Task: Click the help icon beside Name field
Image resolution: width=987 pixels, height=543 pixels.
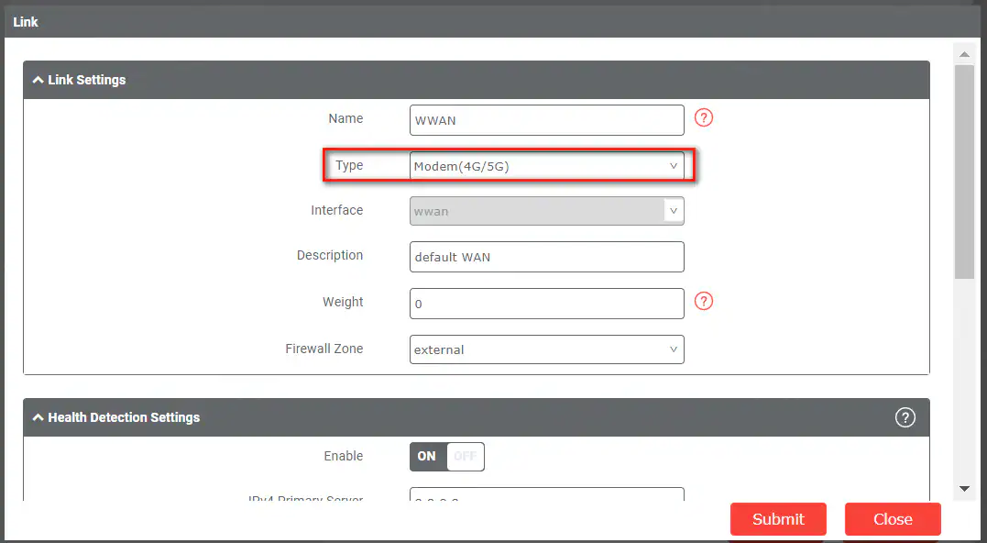Action: click(703, 117)
